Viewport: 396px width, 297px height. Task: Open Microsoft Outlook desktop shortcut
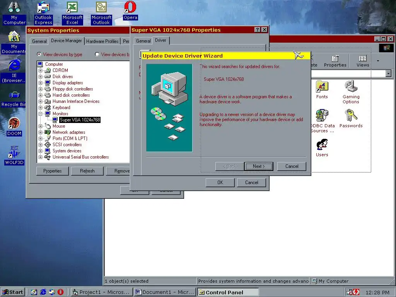click(101, 13)
